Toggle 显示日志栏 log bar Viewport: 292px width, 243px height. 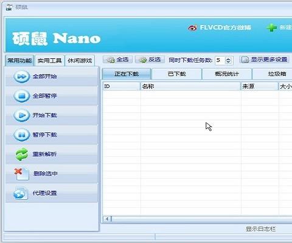(260, 229)
